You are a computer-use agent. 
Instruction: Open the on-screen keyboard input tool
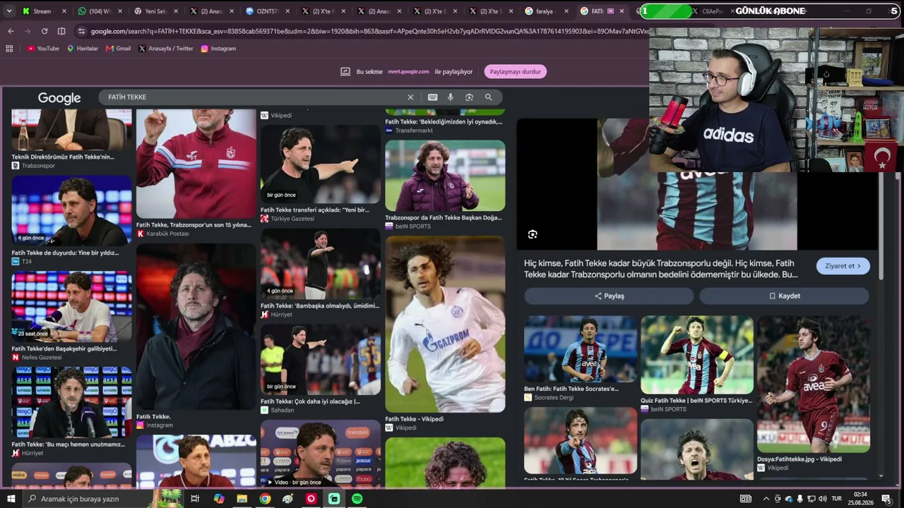pyautogui.click(x=432, y=97)
